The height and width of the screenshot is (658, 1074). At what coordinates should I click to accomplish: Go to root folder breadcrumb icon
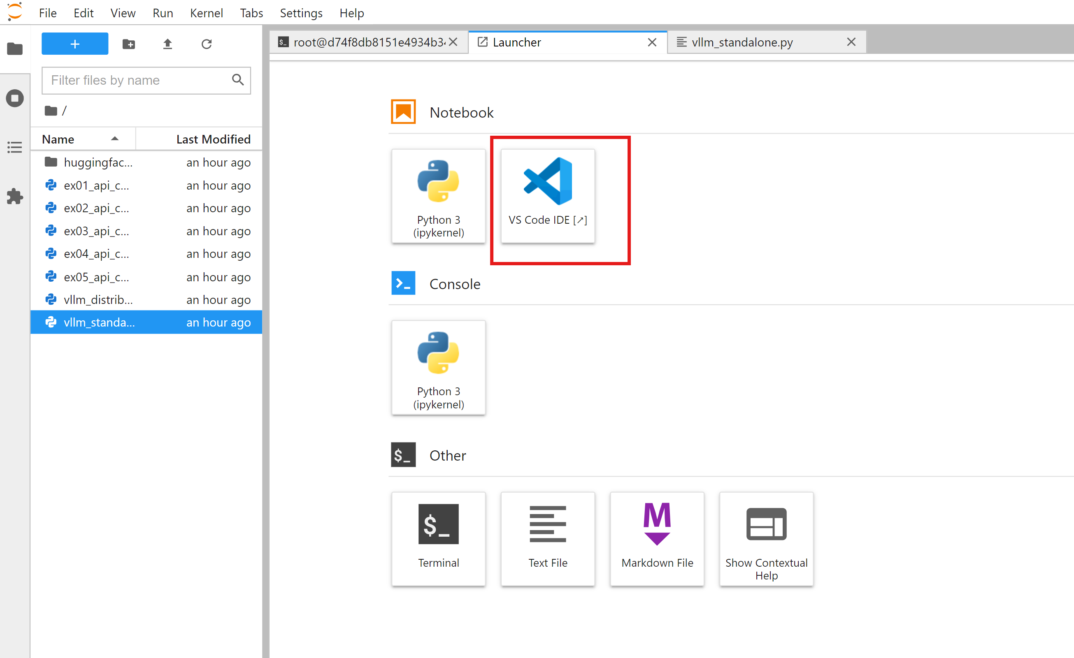click(51, 111)
